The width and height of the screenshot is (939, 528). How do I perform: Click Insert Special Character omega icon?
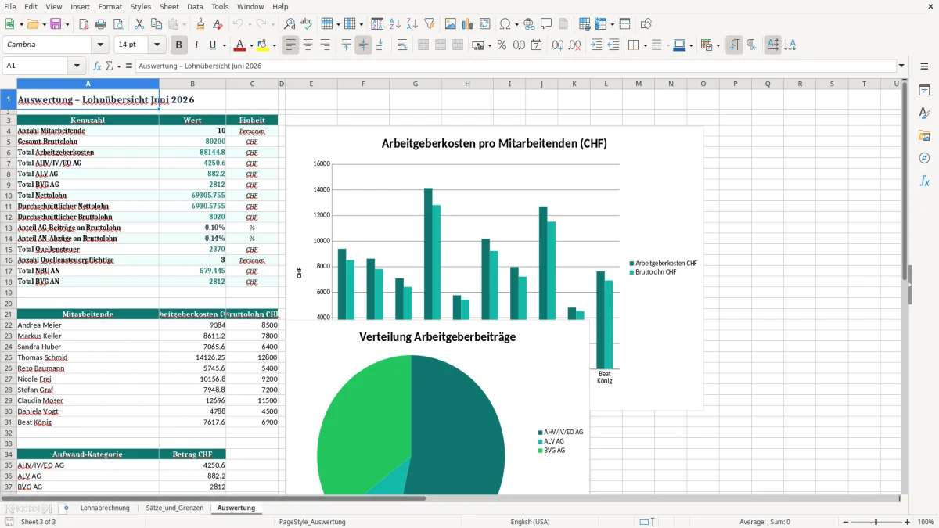pyautogui.click(x=505, y=24)
